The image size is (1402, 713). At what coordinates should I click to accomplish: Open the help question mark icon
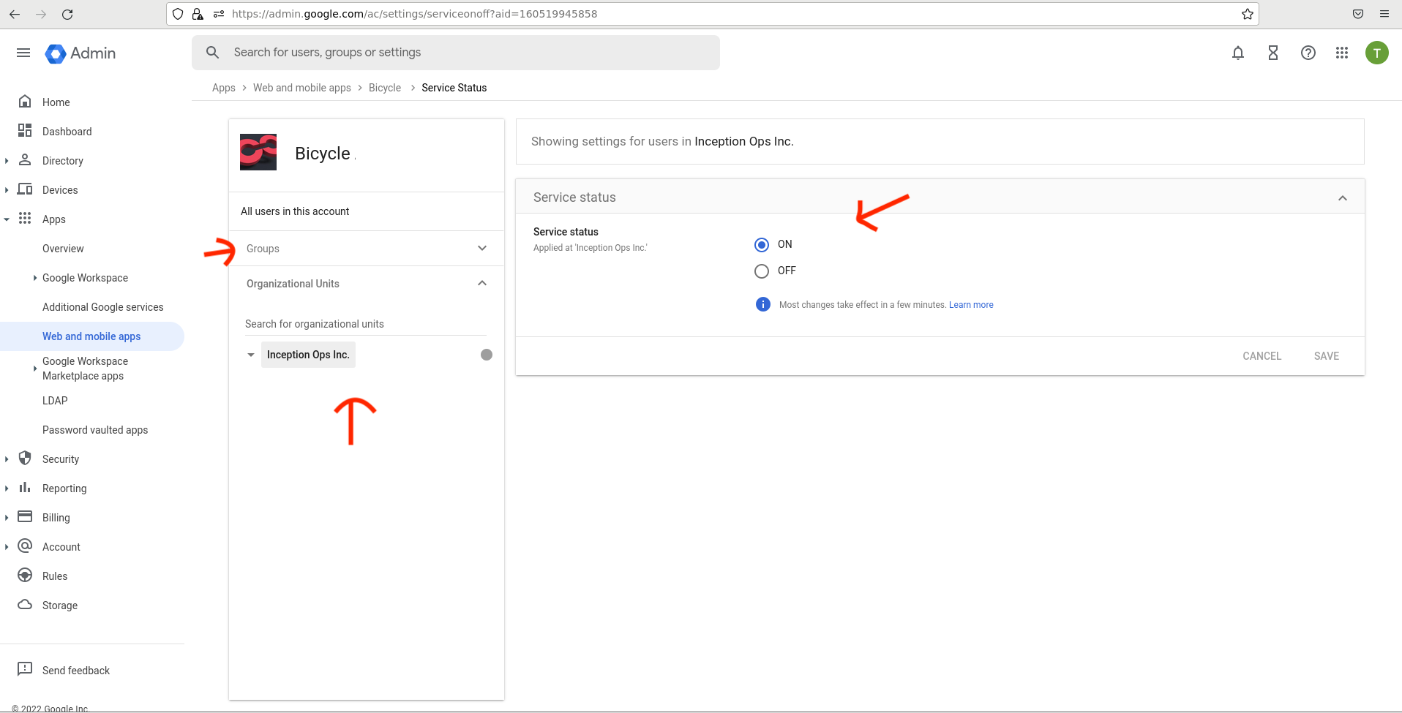click(x=1308, y=53)
